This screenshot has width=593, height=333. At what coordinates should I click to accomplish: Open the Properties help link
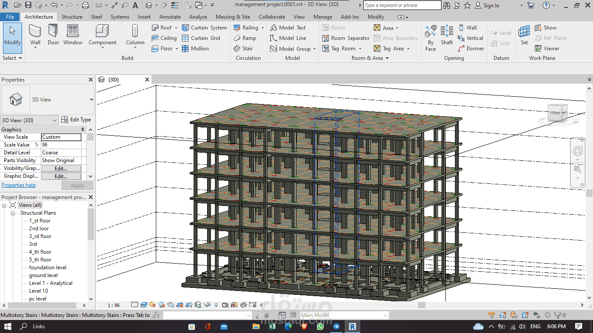pos(18,185)
